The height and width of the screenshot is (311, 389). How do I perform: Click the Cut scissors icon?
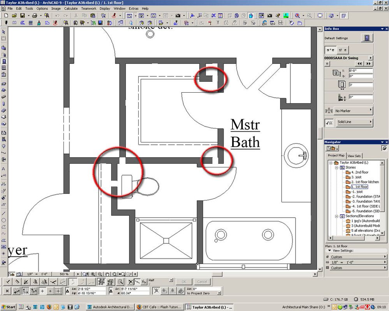(76, 16)
